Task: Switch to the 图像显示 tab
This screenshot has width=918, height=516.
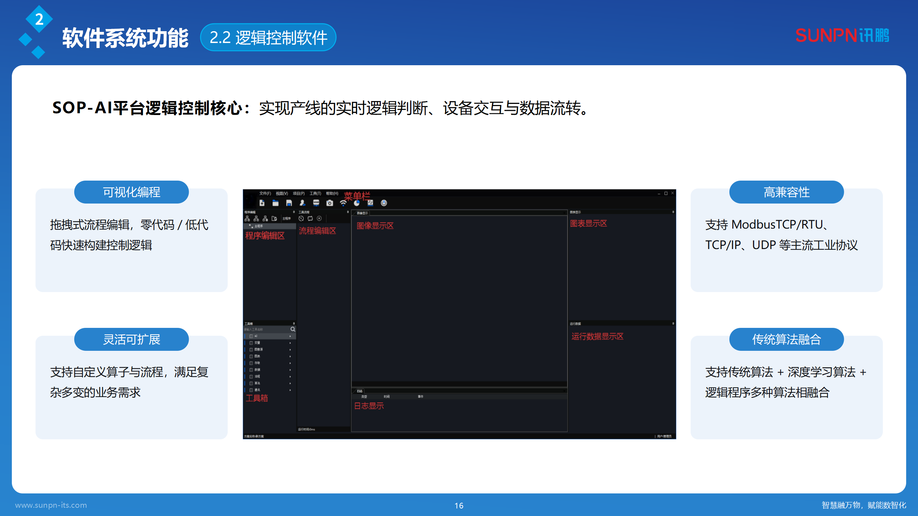Action: [363, 212]
